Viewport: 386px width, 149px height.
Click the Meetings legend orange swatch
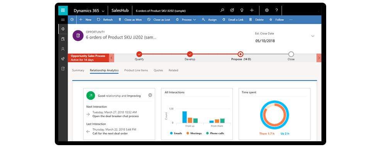pyautogui.click(x=188, y=133)
